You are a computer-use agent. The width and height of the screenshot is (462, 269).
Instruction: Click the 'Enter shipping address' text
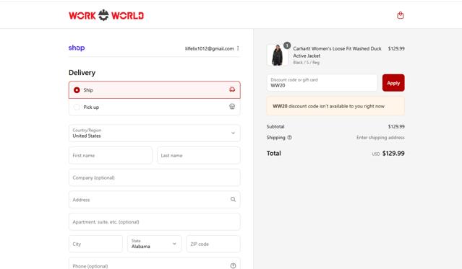380,137
